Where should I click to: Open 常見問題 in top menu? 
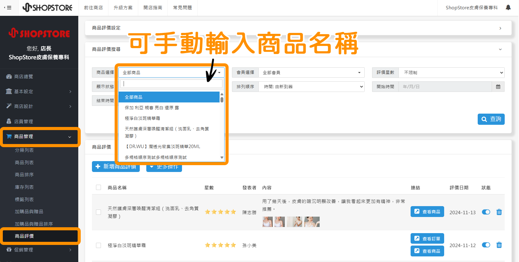tap(183, 8)
